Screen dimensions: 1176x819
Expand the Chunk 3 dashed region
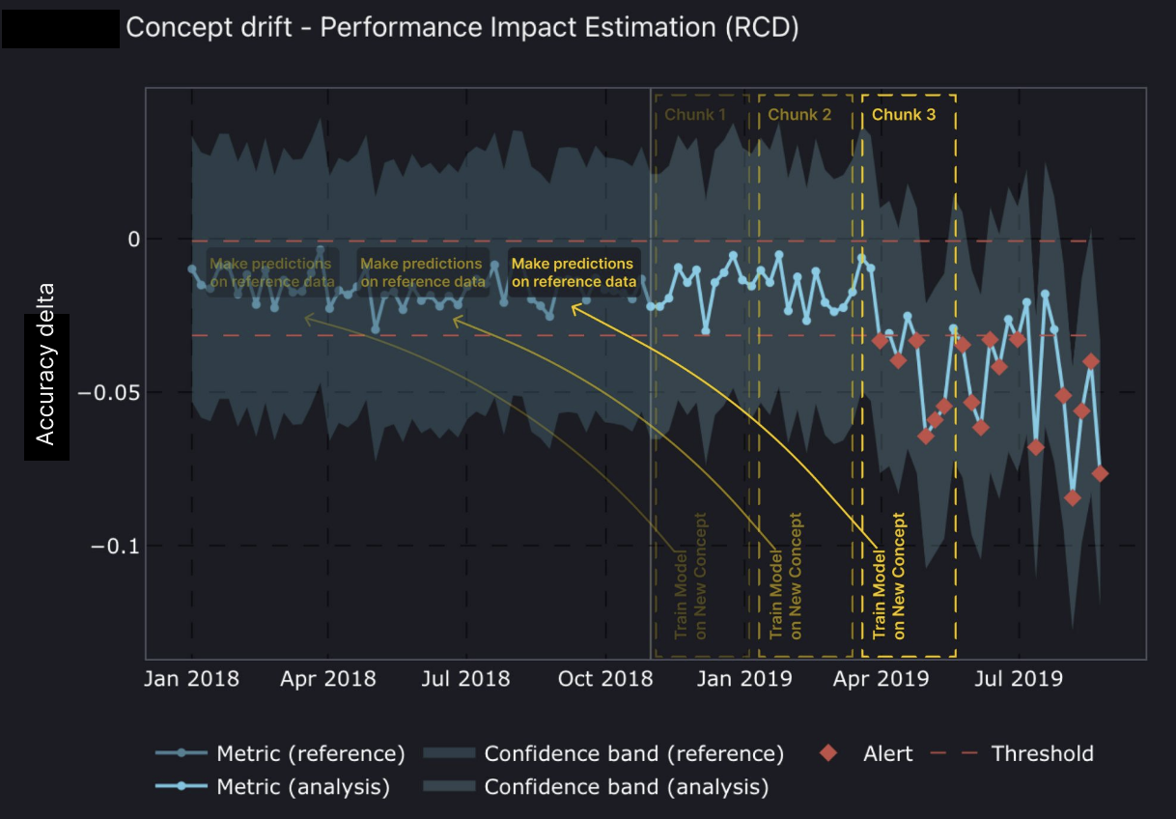coord(906,115)
